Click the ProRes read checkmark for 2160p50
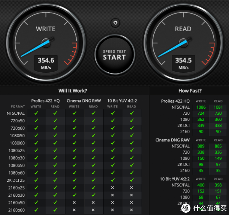Viewport: 229px width, 215px height. [55, 202]
